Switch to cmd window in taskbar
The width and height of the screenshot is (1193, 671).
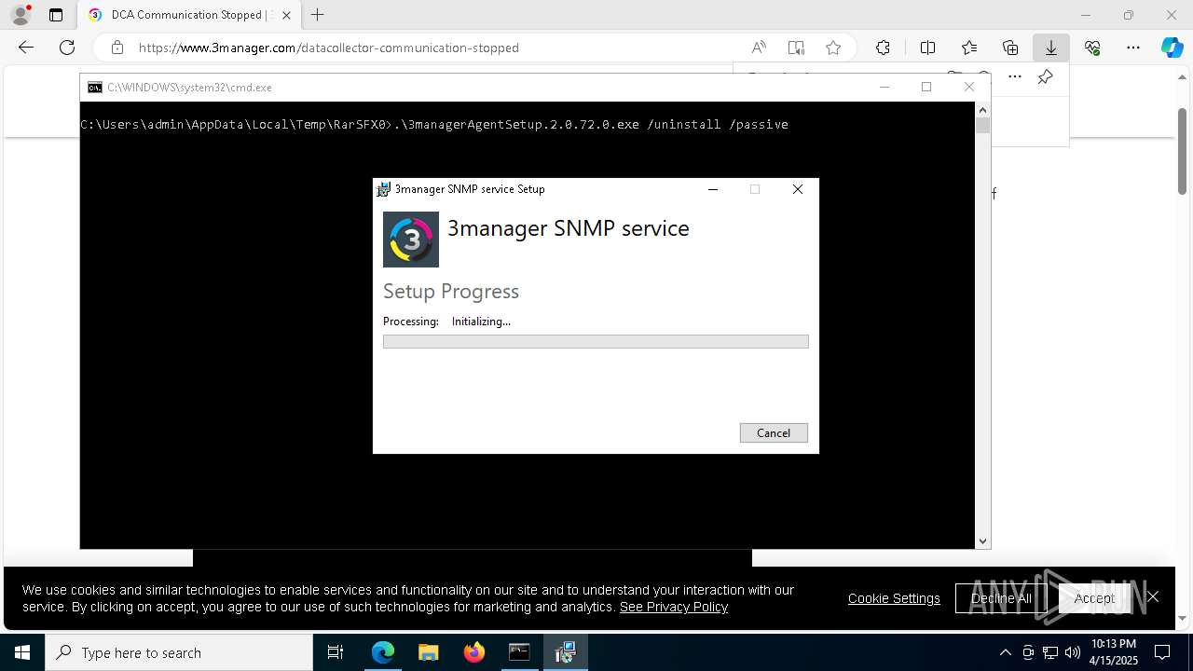point(519,652)
